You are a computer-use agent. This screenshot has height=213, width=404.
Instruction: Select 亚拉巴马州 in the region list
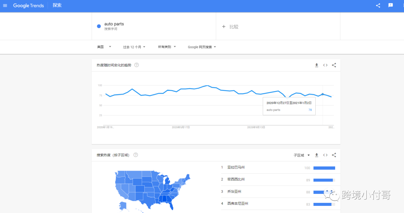click(x=236, y=167)
